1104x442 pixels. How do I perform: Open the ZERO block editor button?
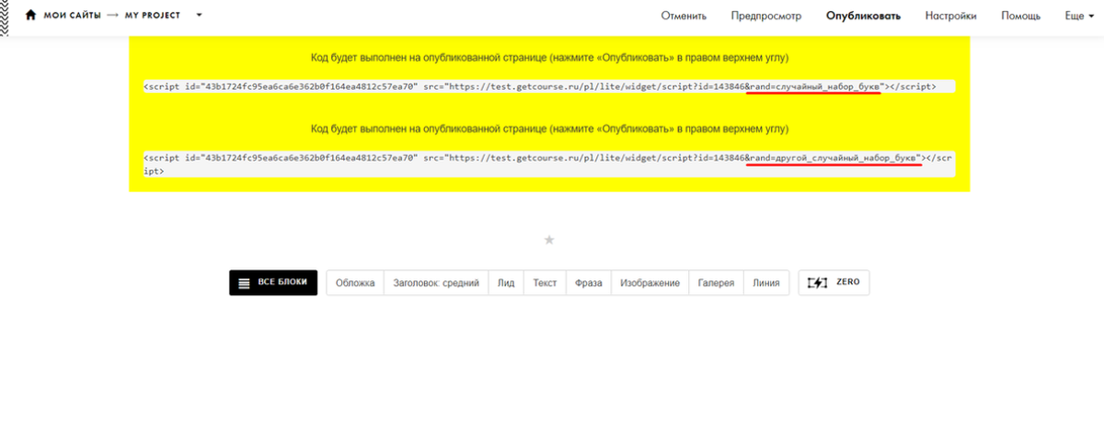tap(834, 283)
